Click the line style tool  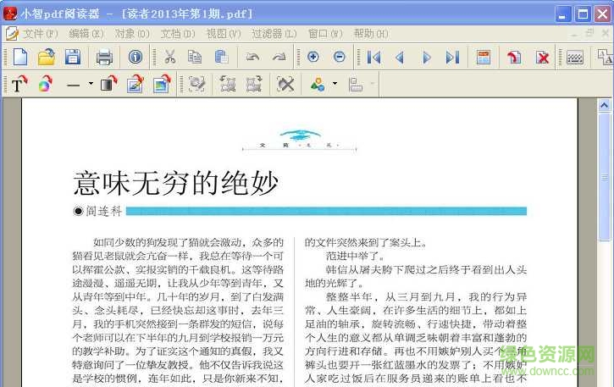[x=73, y=85]
